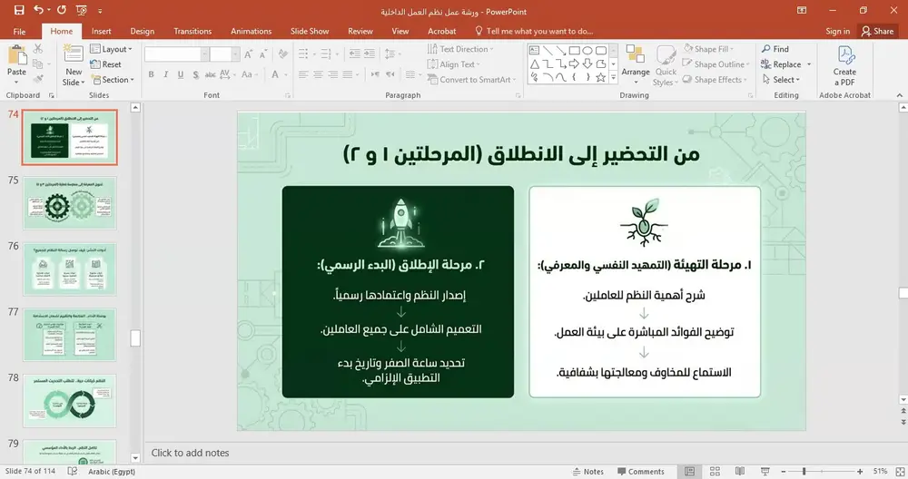The image size is (908, 479).
Task: Click Decrease Font Size icon
Action: 263,54
